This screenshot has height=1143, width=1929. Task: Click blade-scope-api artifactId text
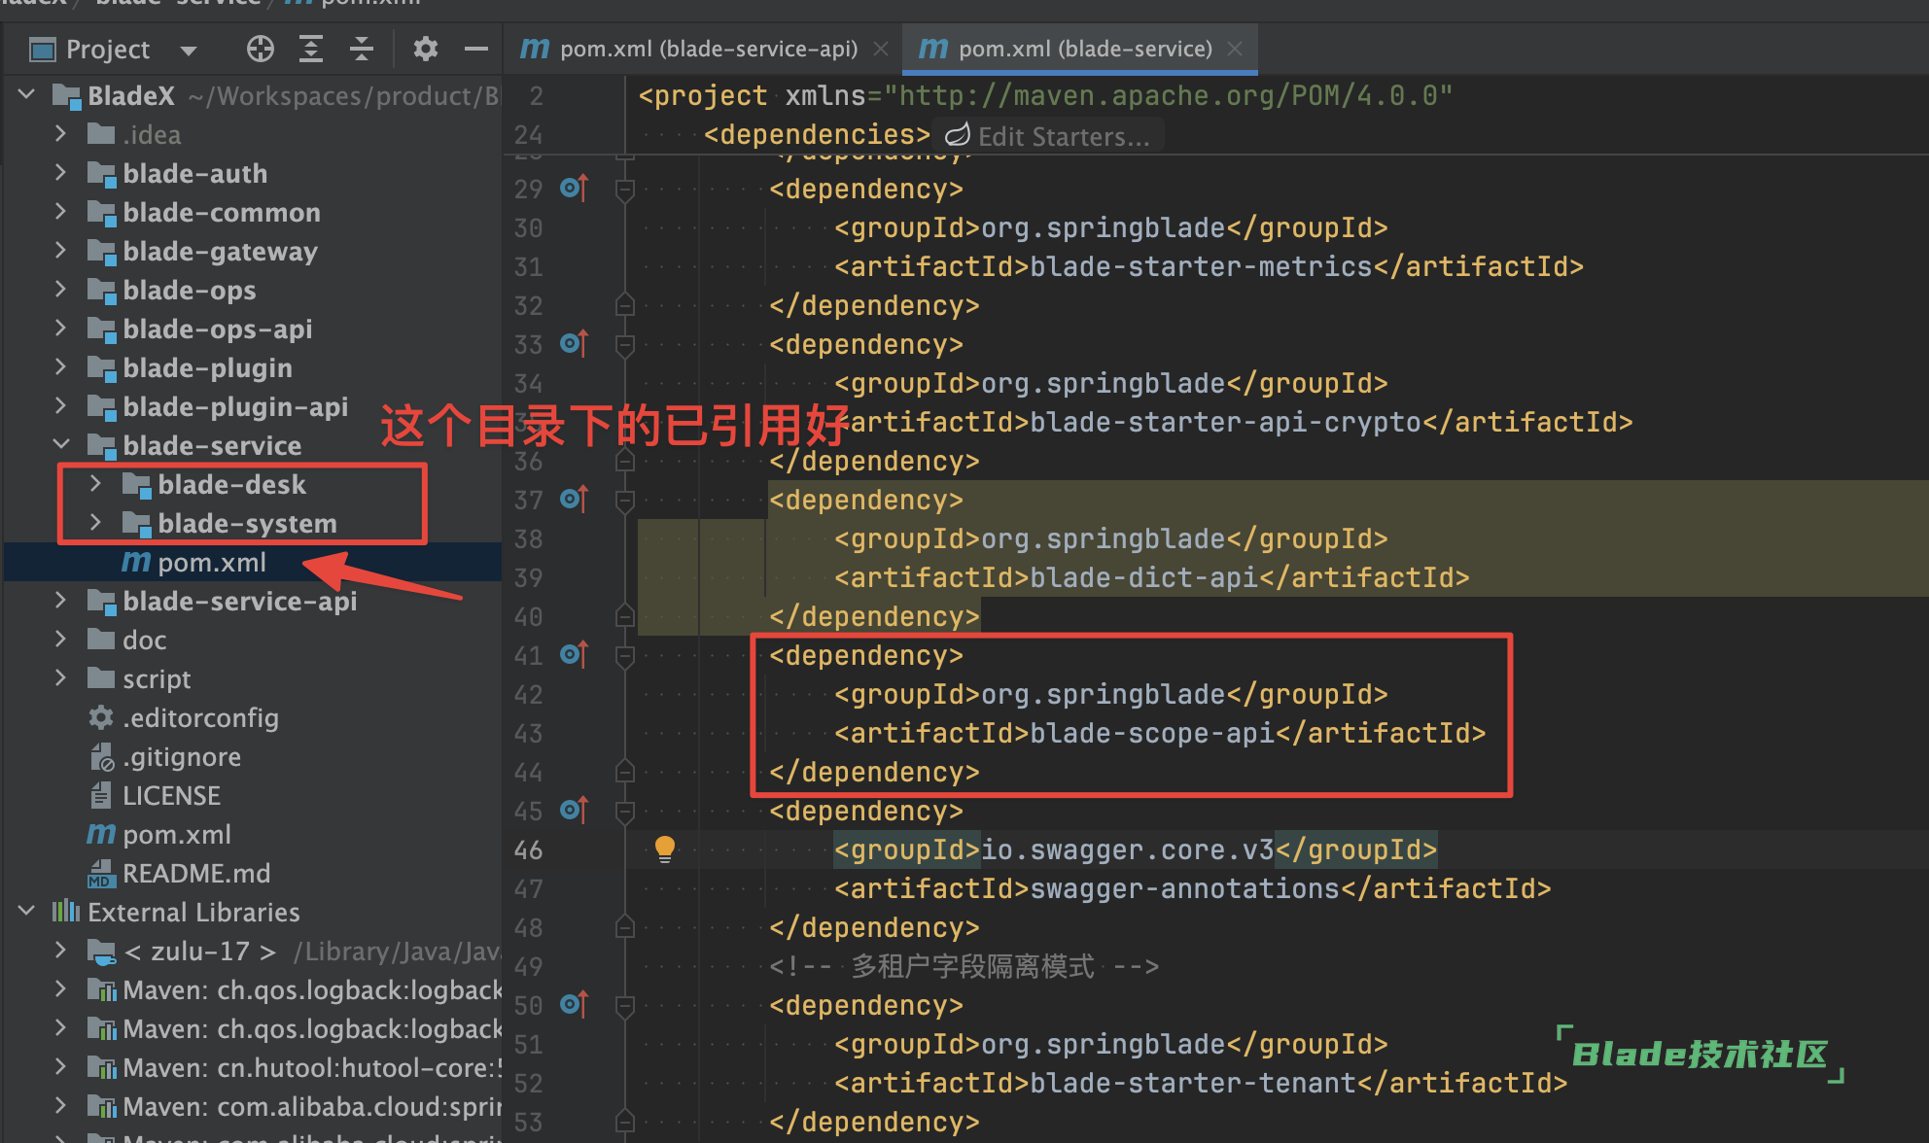(x=1152, y=733)
